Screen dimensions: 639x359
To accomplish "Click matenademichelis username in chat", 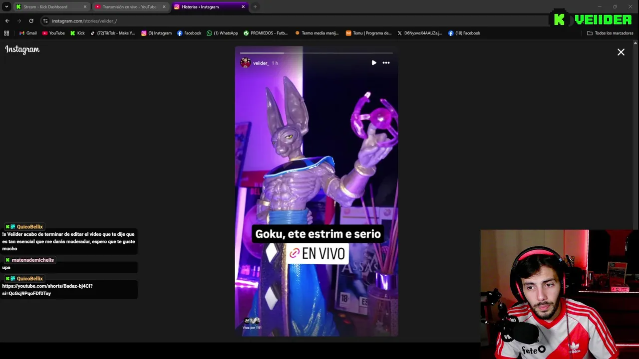I will (32, 260).
